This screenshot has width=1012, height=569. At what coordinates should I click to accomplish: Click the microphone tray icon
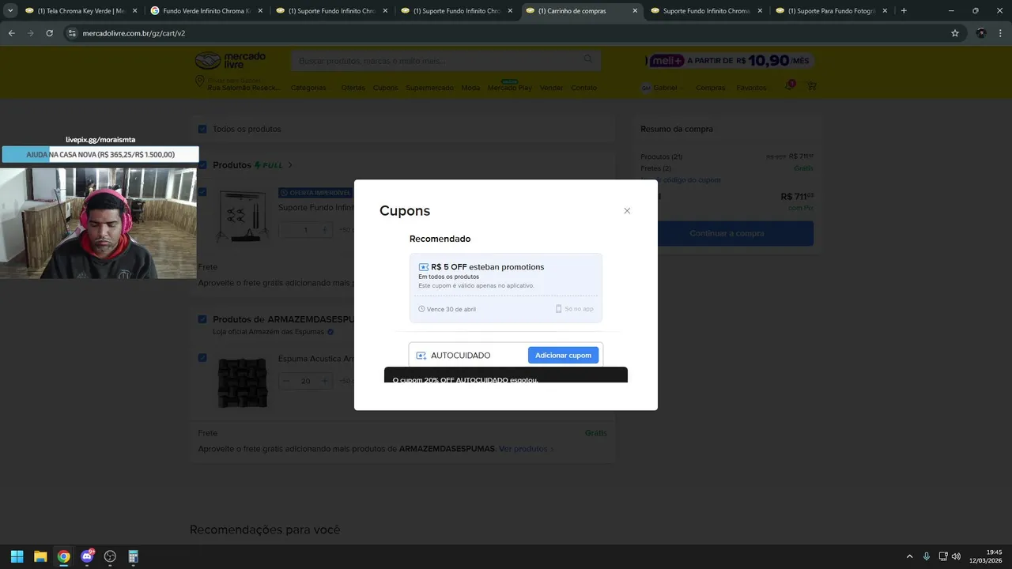[927, 556]
